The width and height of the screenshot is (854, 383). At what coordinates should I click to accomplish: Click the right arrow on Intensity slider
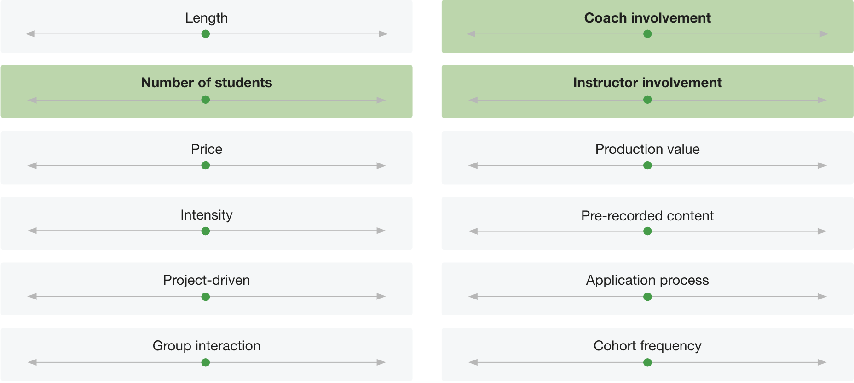pos(381,231)
